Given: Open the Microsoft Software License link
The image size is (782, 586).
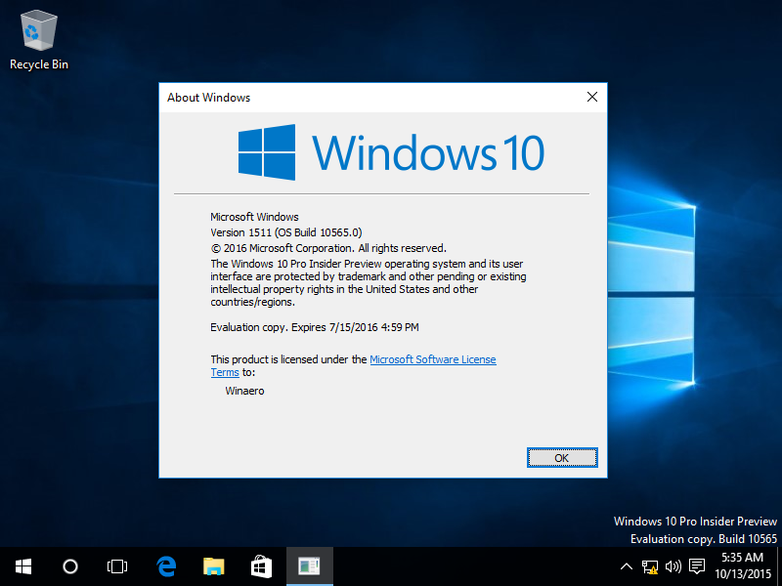Looking at the screenshot, I should point(433,359).
